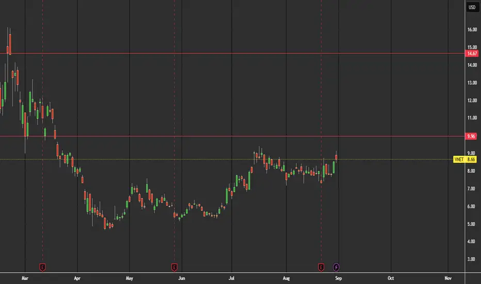Screen dimensions: 481x284
Task: Click the late-May earnings marker icon
Action: 174,267
